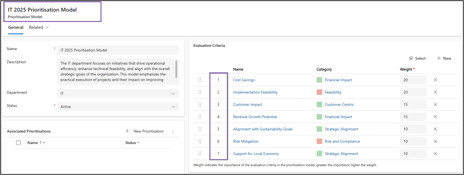Remove the Risk Mitigation criterion with X
The height and width of the screenshot is (175, 464).
coord(435,141)
